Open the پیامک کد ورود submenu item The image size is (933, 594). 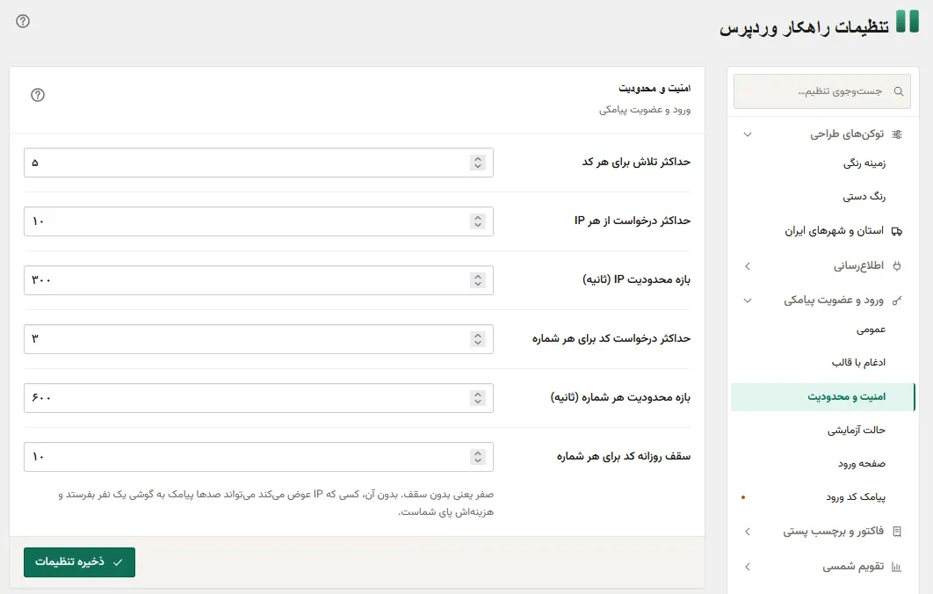click(x=856, y=497)
